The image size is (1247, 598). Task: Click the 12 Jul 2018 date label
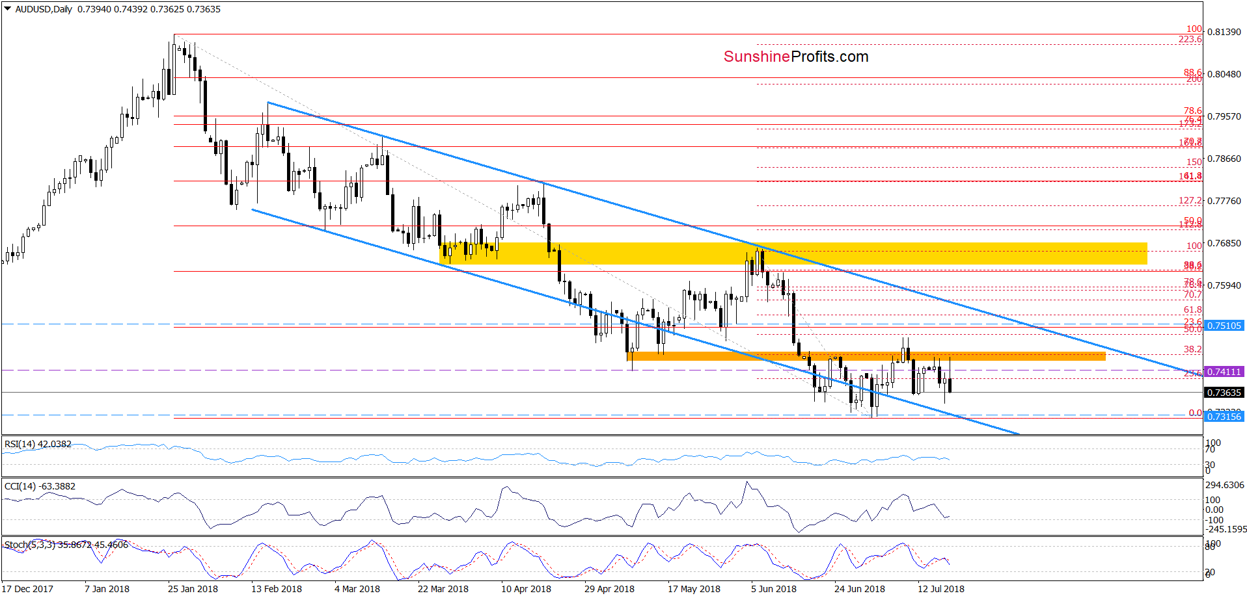coord(941,589)
